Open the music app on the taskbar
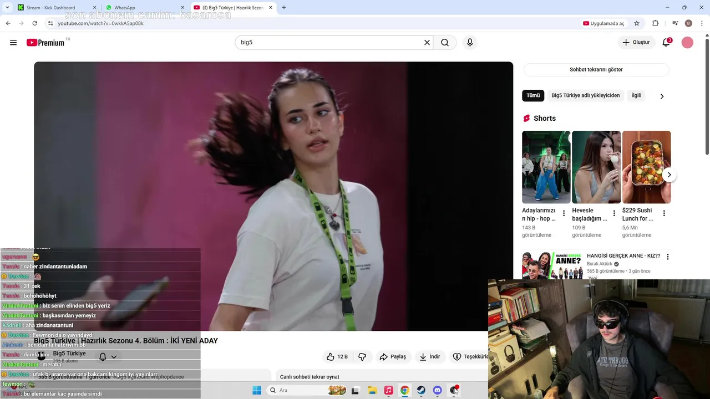This screenshot has height=399, width=710. coord(388,390)
